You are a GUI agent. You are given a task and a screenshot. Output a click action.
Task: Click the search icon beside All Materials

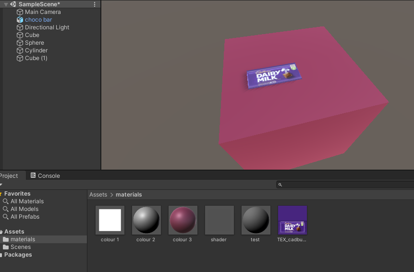coord(6,201)
